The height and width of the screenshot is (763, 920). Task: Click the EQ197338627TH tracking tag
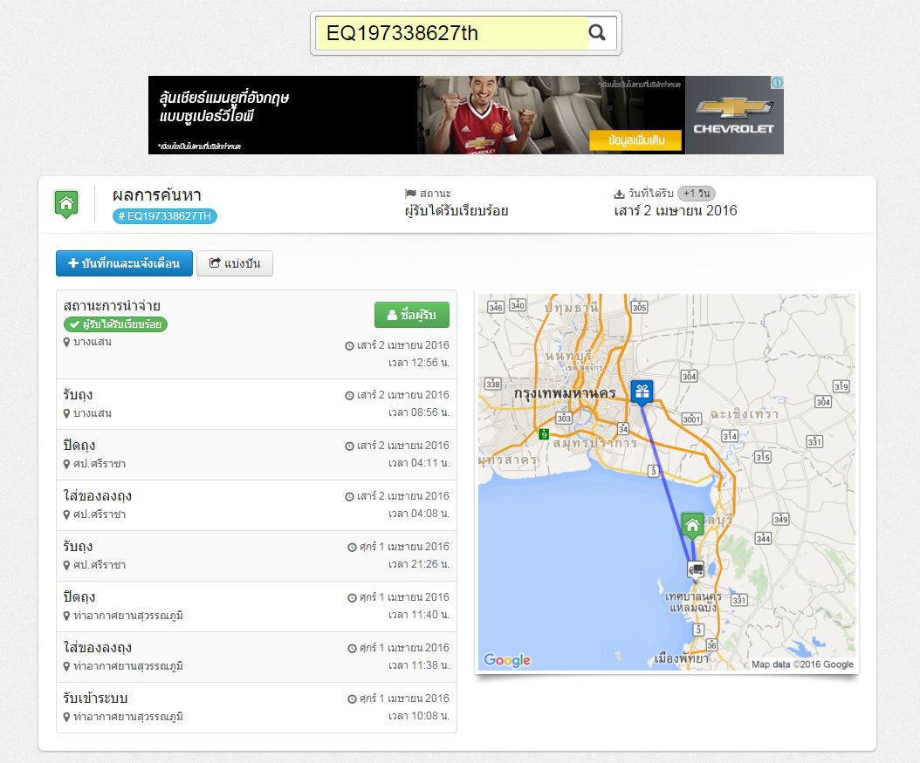tap(164, 216)
